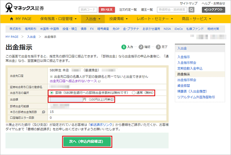Open the 先OP sub-navigation item
Viewport: 231px width, 155px height.
click(116, 29)
